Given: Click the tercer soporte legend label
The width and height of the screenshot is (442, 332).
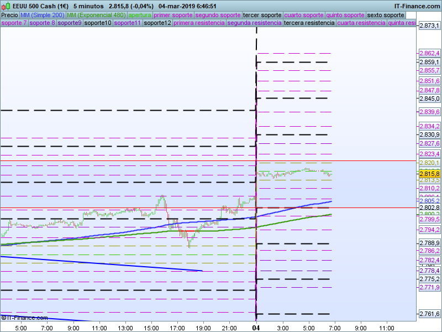Looking at the screenshot, I should (x=262, y=15).
